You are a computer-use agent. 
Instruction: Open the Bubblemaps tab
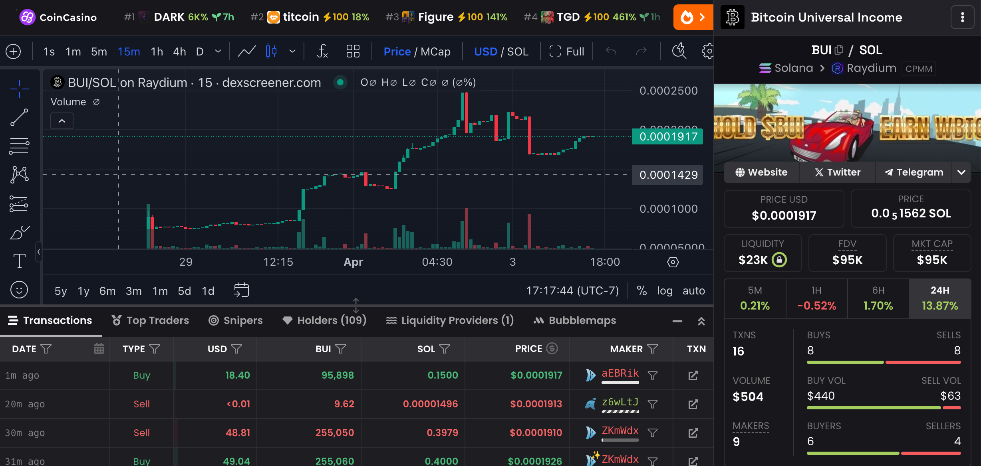(575, 320)
